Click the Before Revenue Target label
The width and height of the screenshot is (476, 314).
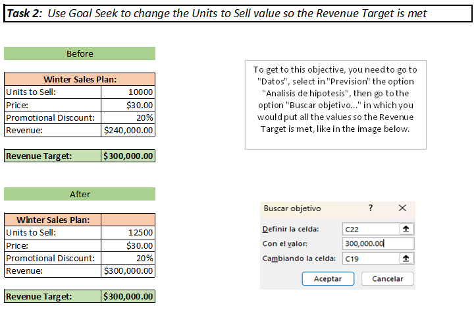pyautogui.click(x=53, y=156)
